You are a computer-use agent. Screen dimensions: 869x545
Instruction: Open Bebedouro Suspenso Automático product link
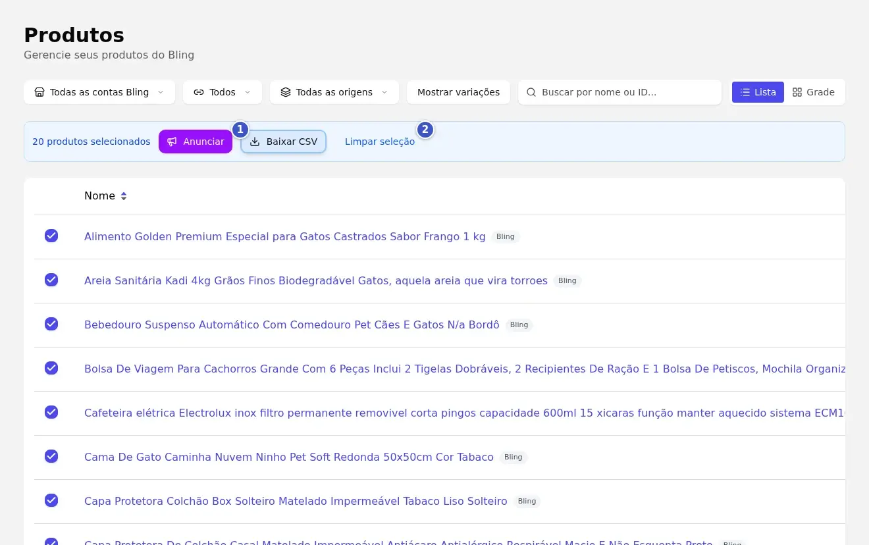(x=292, y=324)
